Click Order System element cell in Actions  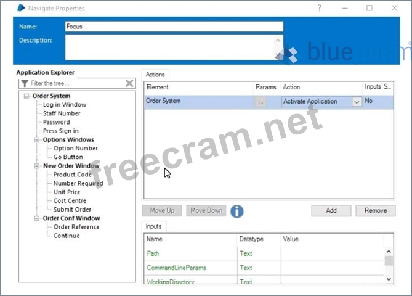point(199,102)
